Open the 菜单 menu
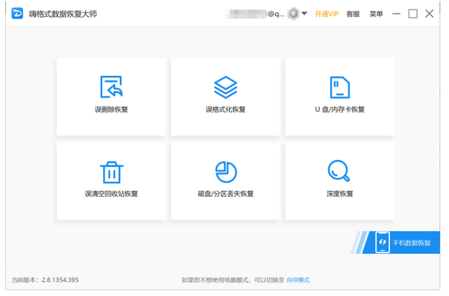The width and height of the screenshot is (449, 296). tap(376, 14)
